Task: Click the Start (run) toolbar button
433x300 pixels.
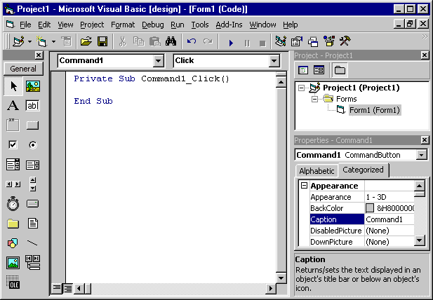Action: click(231, 42)
